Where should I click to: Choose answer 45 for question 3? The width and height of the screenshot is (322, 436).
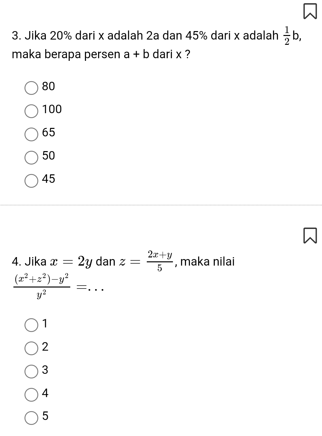(x=31, y=180)
